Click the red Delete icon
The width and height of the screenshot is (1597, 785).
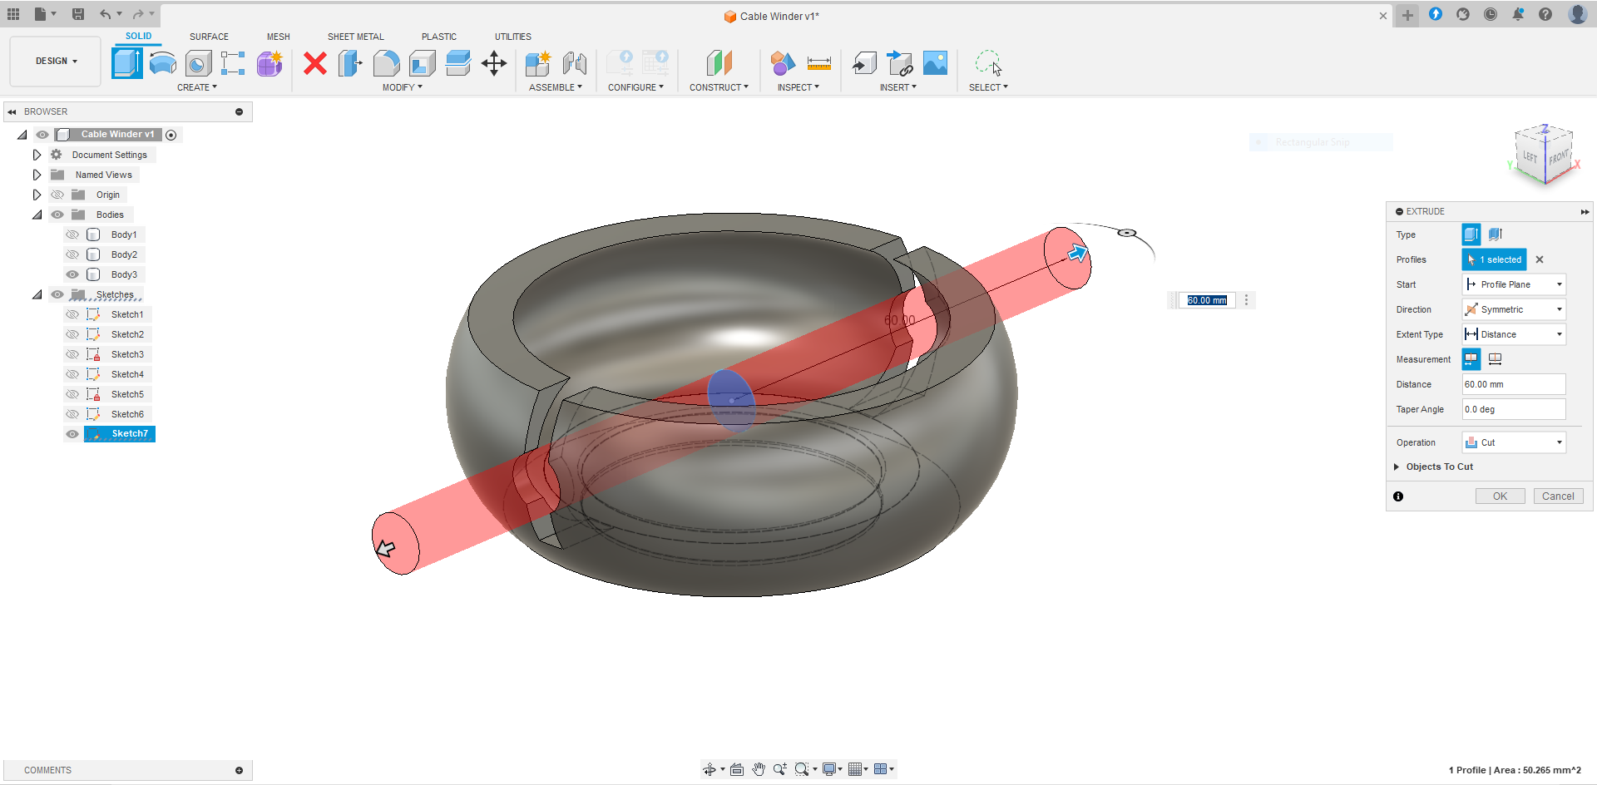315,63
